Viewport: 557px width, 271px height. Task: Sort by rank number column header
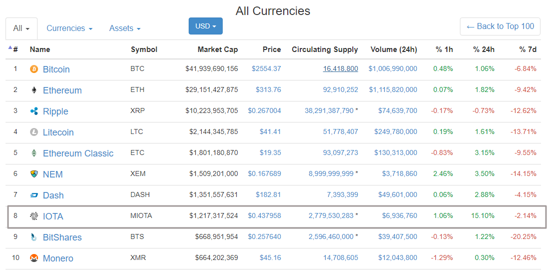pyautogui.click(x=15, y=49)
